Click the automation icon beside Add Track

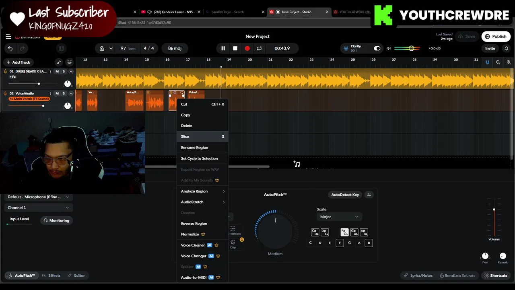pos(59,62)
